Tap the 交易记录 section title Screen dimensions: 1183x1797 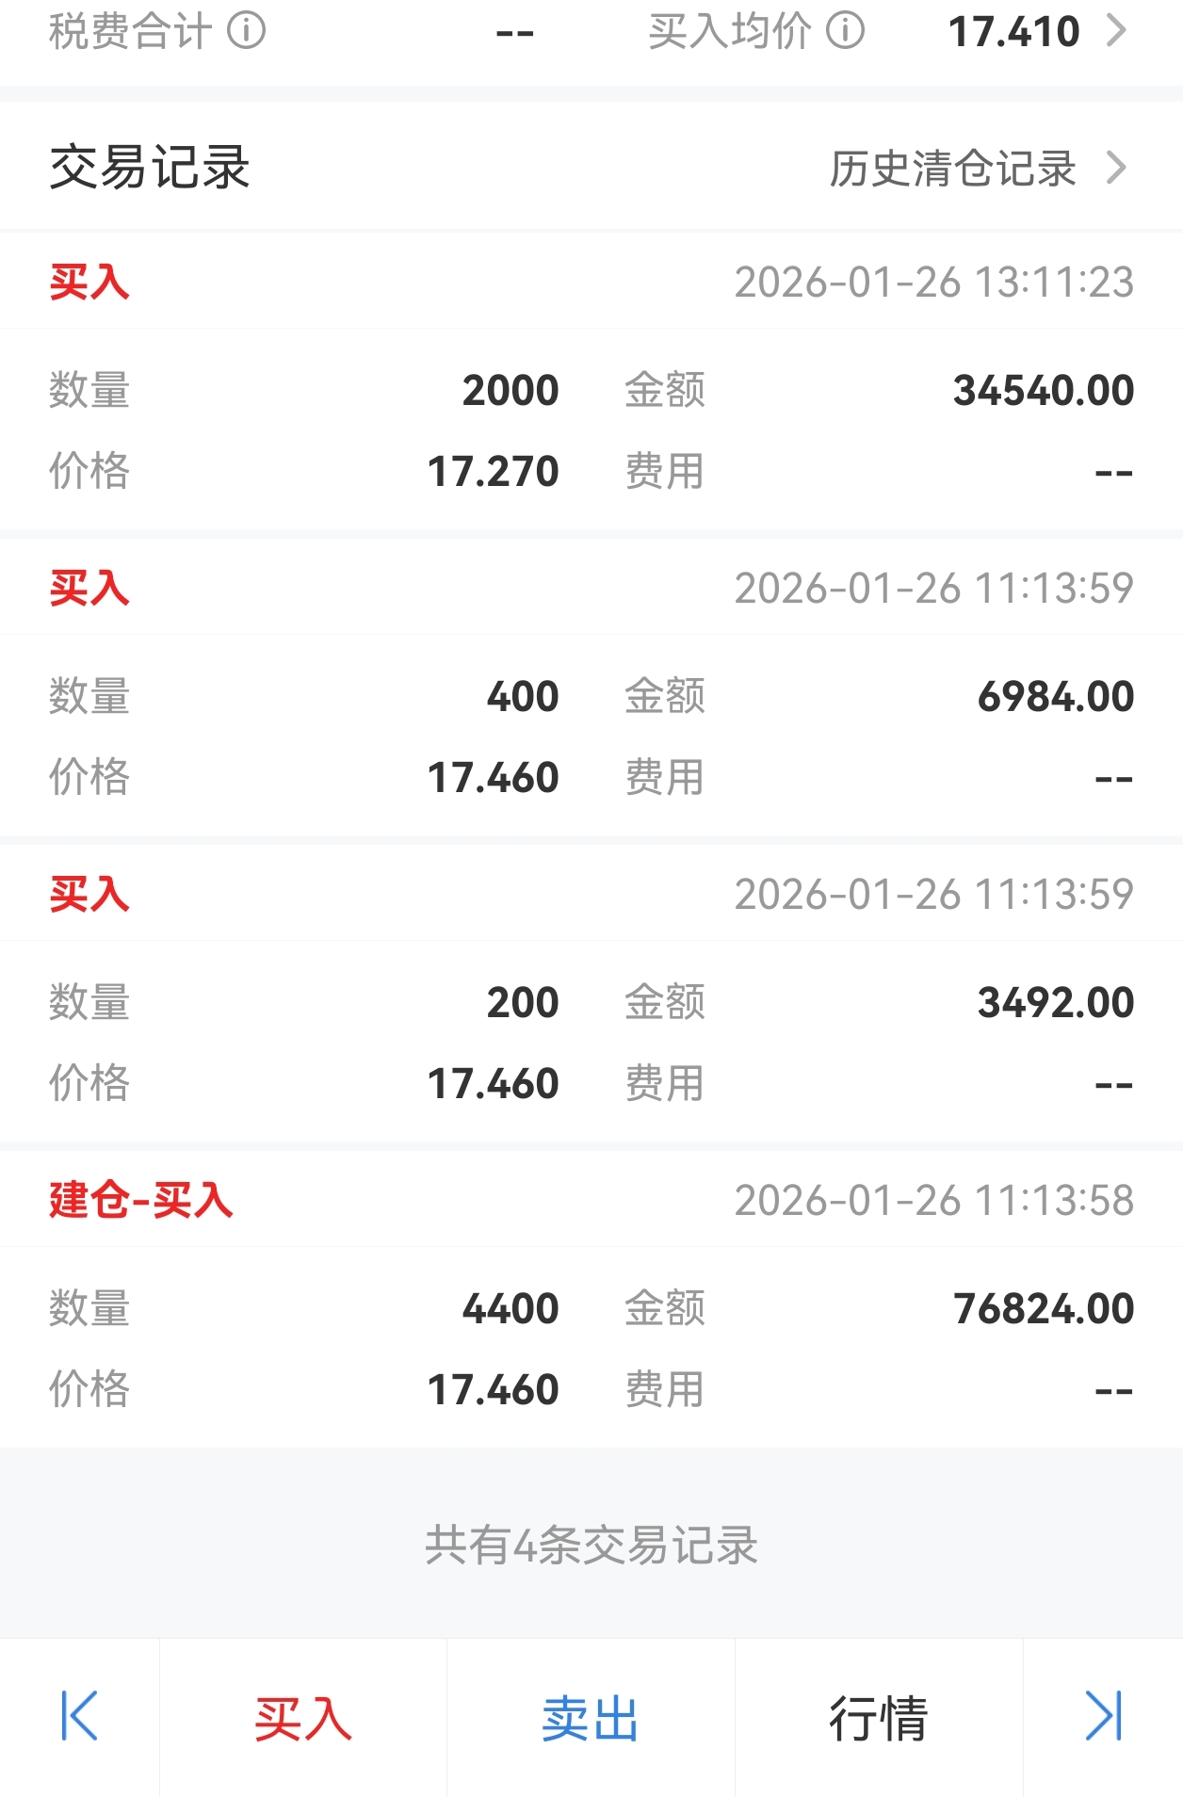(x=150, y=168)
